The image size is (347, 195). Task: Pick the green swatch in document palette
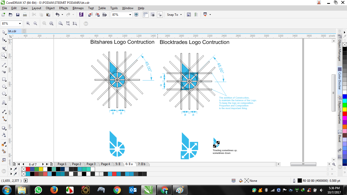click(x=36, y=169)
